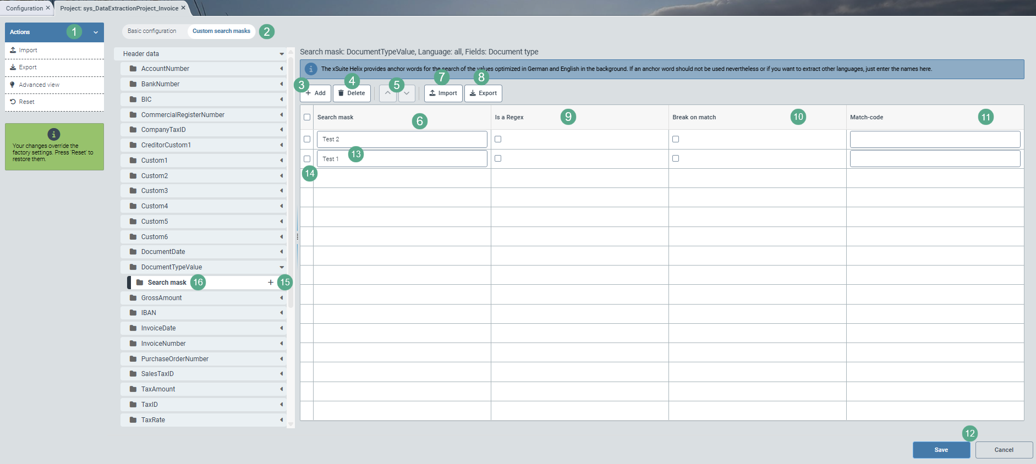Select the Search mask tree node
The image size is (1036, 464).
point(207,283)
